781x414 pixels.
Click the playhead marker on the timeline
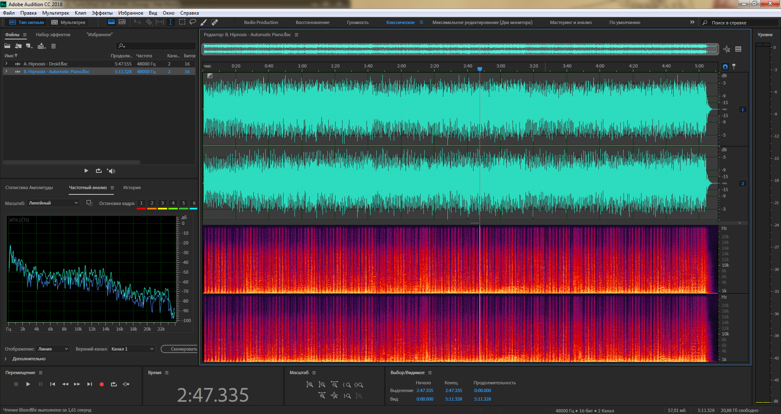[480, 69]
